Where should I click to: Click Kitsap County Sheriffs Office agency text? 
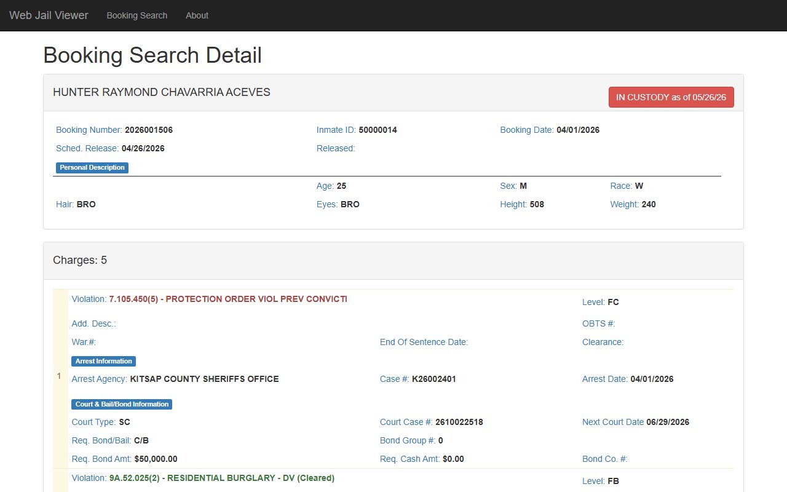click(x=205, y=379)
